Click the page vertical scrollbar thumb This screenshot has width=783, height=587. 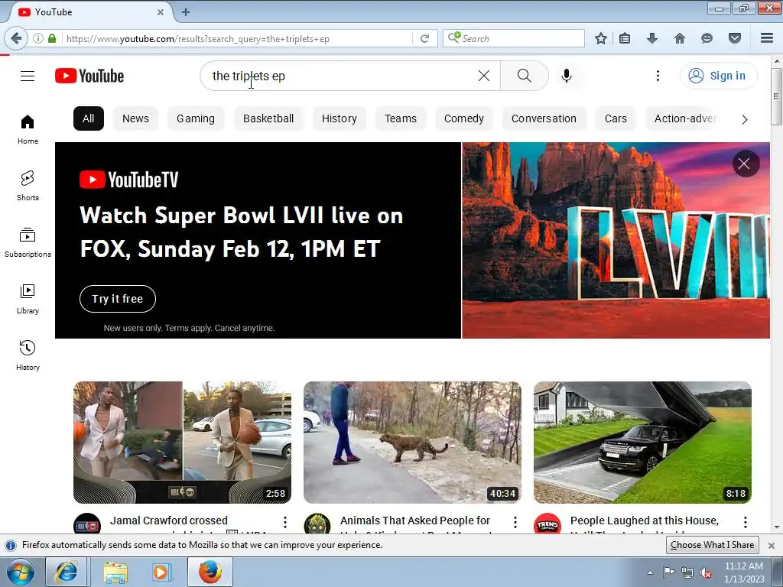tap(776, 96)
